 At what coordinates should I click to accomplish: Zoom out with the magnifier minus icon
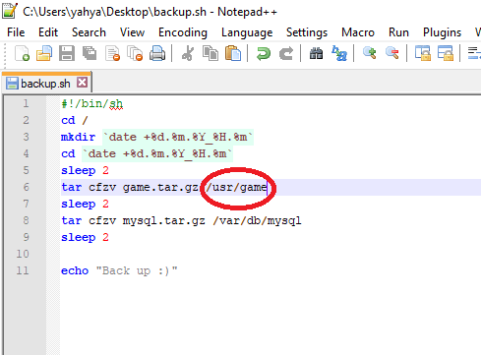[x=392, y=53]
